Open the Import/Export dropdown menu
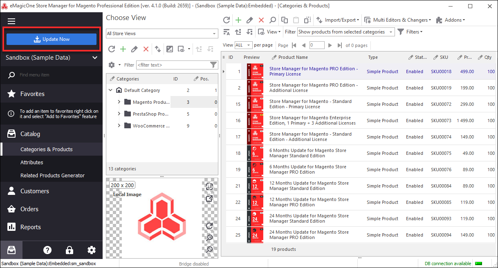 coord(338,20)
